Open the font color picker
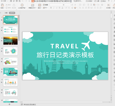This screenshot has height=106, width=115. [63, 8]
